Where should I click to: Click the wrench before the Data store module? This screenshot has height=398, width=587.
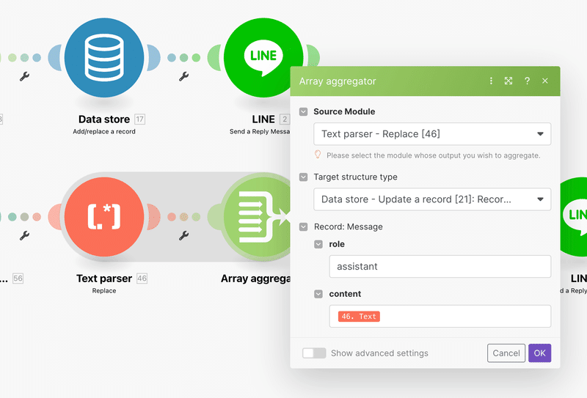[24, 76]
